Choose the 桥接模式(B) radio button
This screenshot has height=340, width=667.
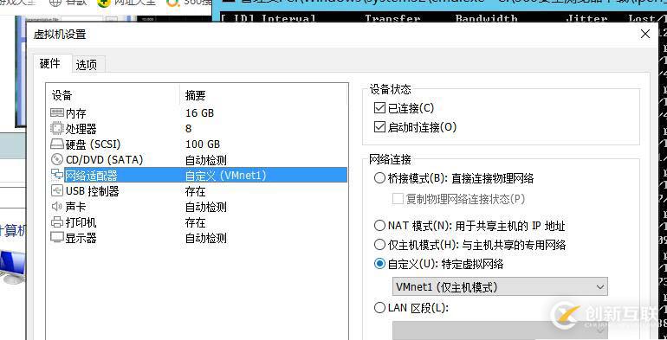[379, 177]
